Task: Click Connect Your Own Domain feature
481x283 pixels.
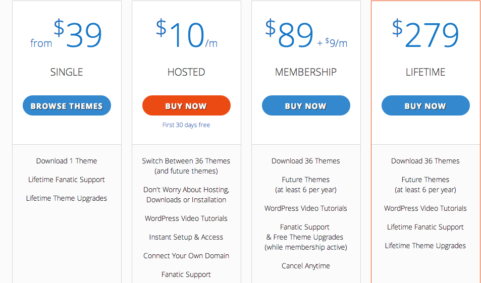Action: [x=186, y=256]
